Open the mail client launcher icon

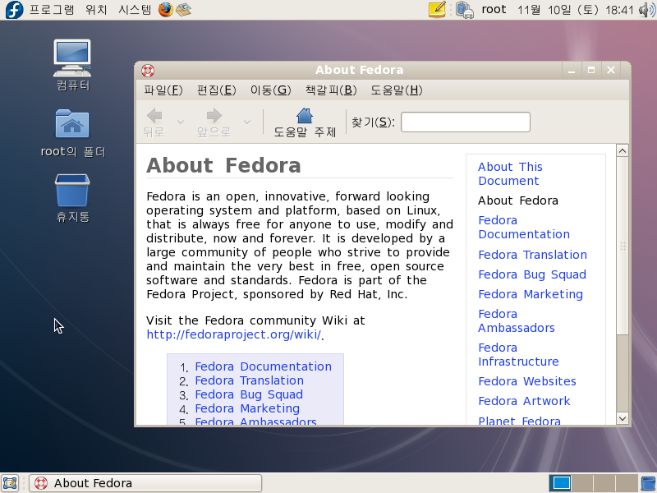[x=183, y=9]
